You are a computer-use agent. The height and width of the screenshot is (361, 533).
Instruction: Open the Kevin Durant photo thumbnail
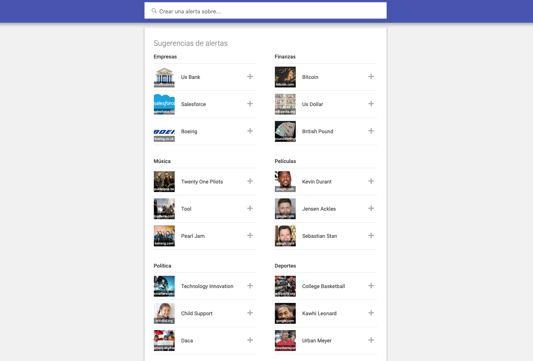(x=285, y=182)
